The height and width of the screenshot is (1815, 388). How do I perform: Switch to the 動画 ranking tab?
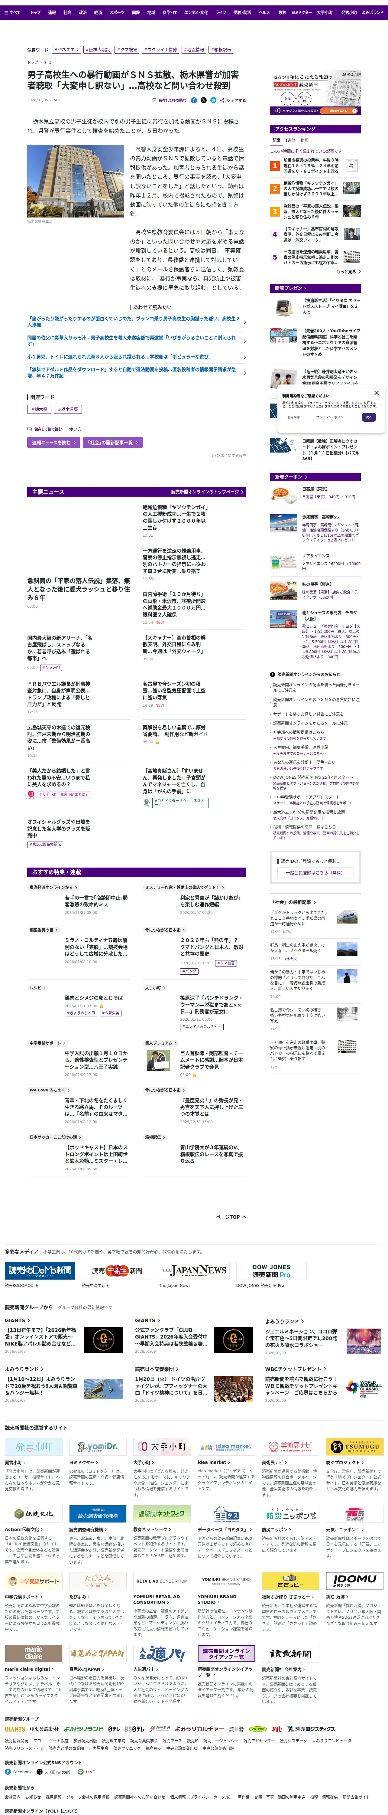pyautogui.click(x=304, y=140)
